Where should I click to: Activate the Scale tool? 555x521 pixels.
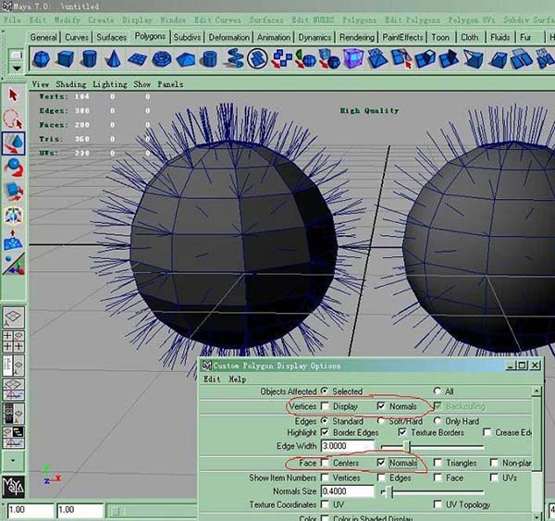click(14, 192)
